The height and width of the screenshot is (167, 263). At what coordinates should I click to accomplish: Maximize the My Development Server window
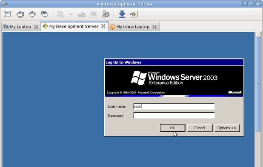[252, 4]
